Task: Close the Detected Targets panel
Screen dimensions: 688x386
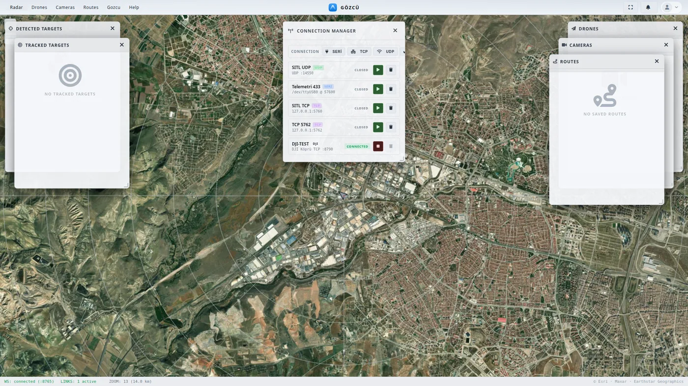Action: click(113, 28)
